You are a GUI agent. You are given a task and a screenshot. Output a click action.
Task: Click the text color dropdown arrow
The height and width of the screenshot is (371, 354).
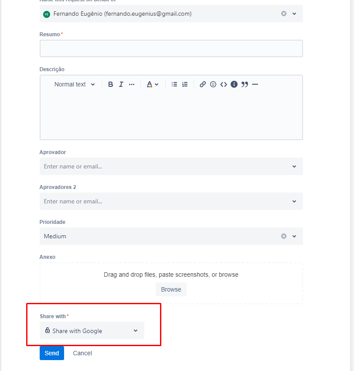click(x=157, y=84)
